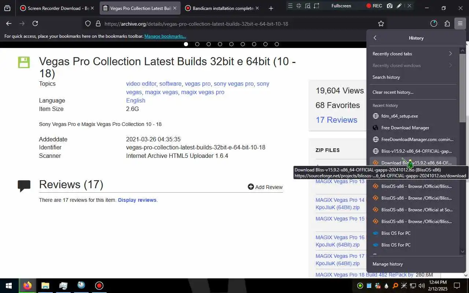The width and height of the screenshot is (469, 293).
Task: Reload the current archive.org page
Action: [35, 23]
